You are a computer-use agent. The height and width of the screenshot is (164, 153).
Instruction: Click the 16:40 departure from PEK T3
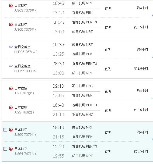tap(58, 105)
